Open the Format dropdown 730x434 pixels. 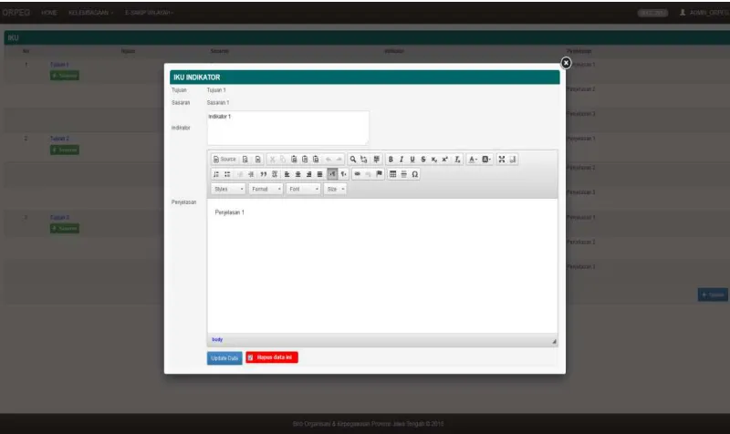[266, 189]
